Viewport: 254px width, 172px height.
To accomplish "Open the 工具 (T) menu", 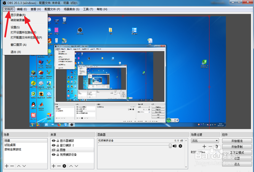I will 88,9.
